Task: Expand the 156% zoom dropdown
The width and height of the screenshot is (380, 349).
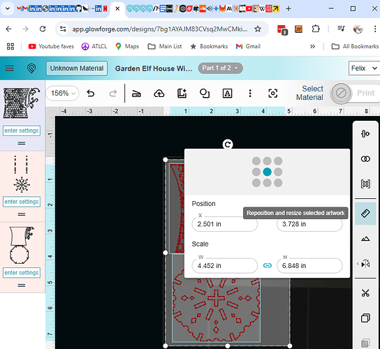Action: point(63,94)
